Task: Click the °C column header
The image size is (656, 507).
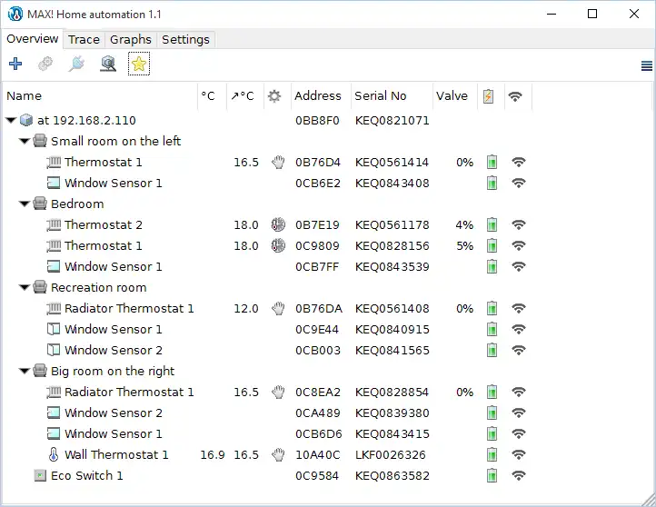Action: pos(212,96)
